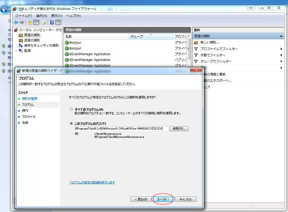Click the プロファ column header

(180, 36)
